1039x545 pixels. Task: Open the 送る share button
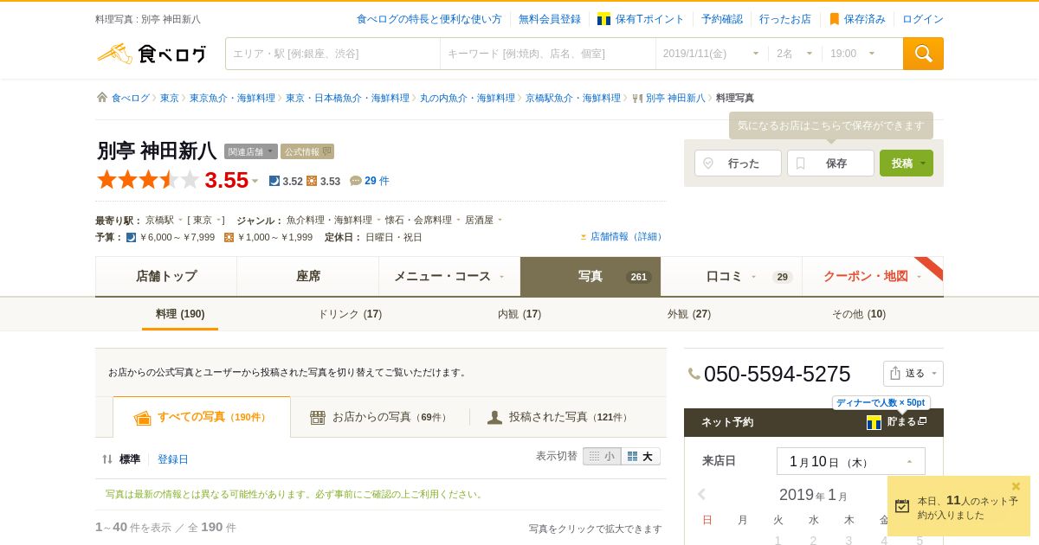pyautogui.click(x=913, y=374)
